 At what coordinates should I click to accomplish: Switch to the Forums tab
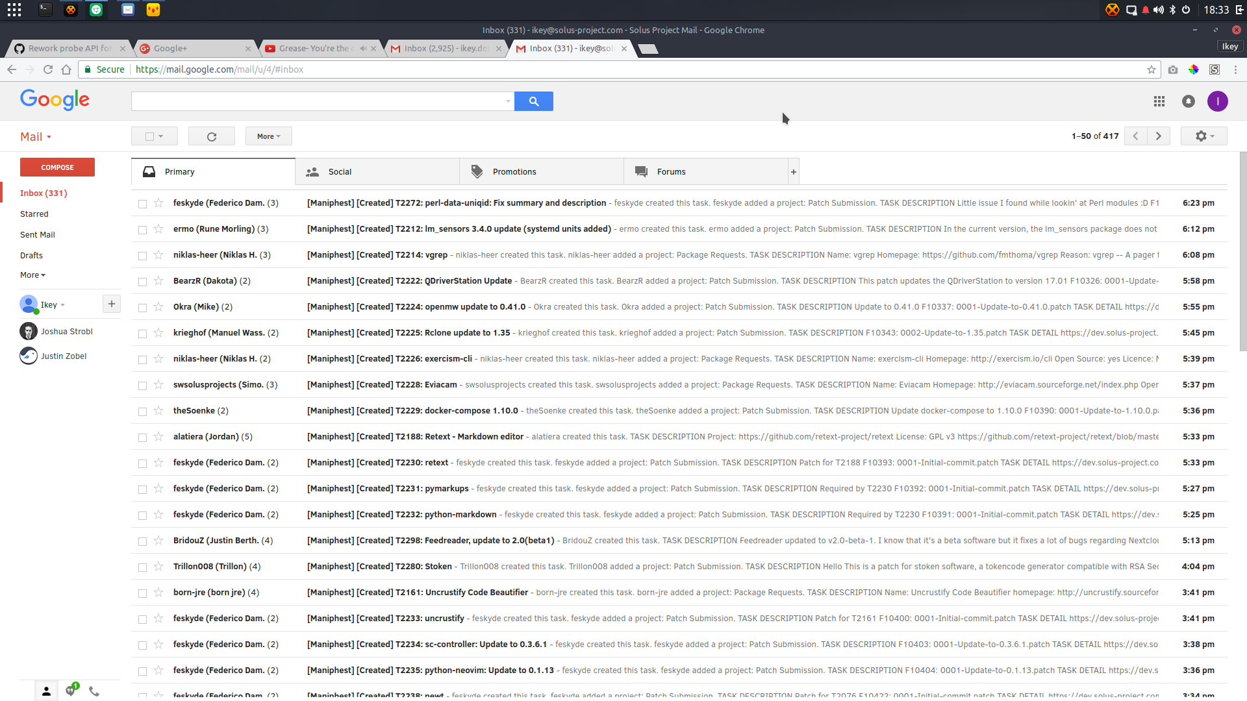click(706, 172)
